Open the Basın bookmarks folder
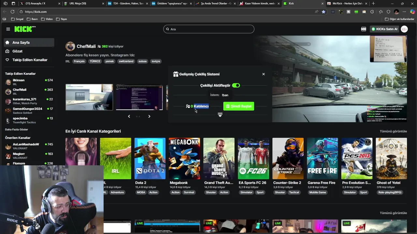Screen dimensions: 417x234 pyautogui.click(x=32, y=19)
